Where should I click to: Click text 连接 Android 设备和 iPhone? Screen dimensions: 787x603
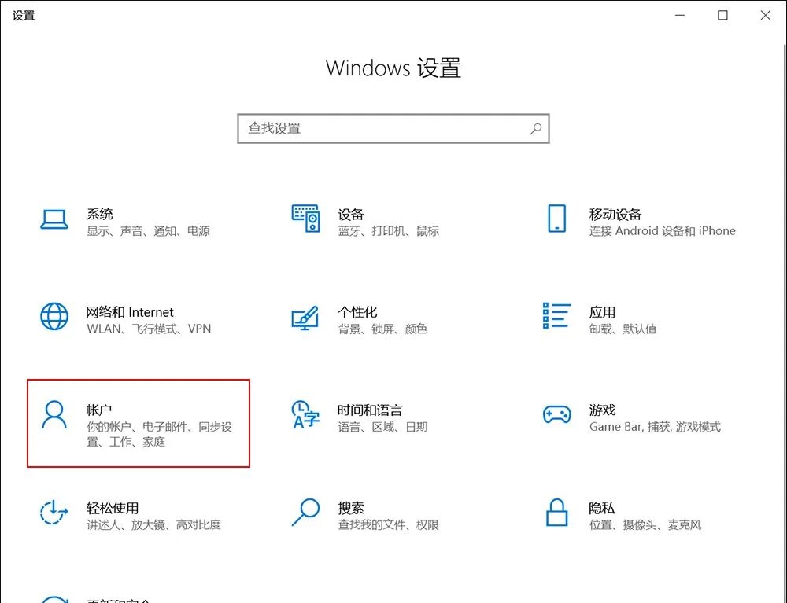point(663,231)
